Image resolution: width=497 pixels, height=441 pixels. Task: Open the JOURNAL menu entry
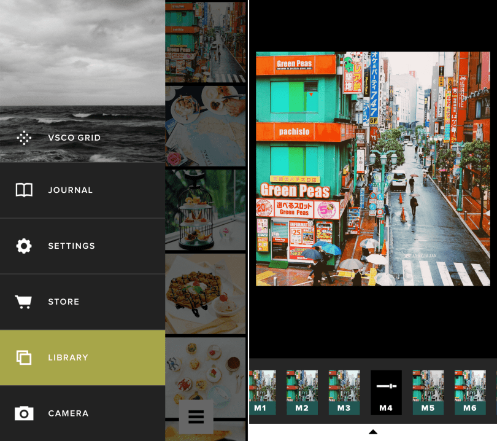point(71,190)
